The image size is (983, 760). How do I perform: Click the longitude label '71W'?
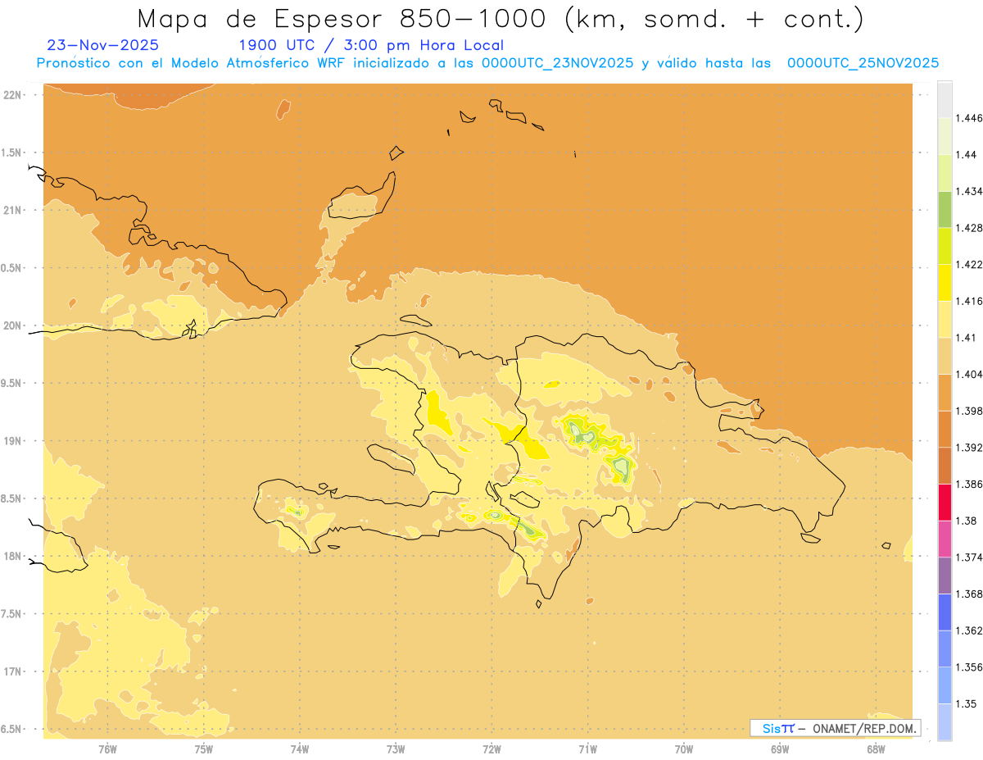[587, 749]
